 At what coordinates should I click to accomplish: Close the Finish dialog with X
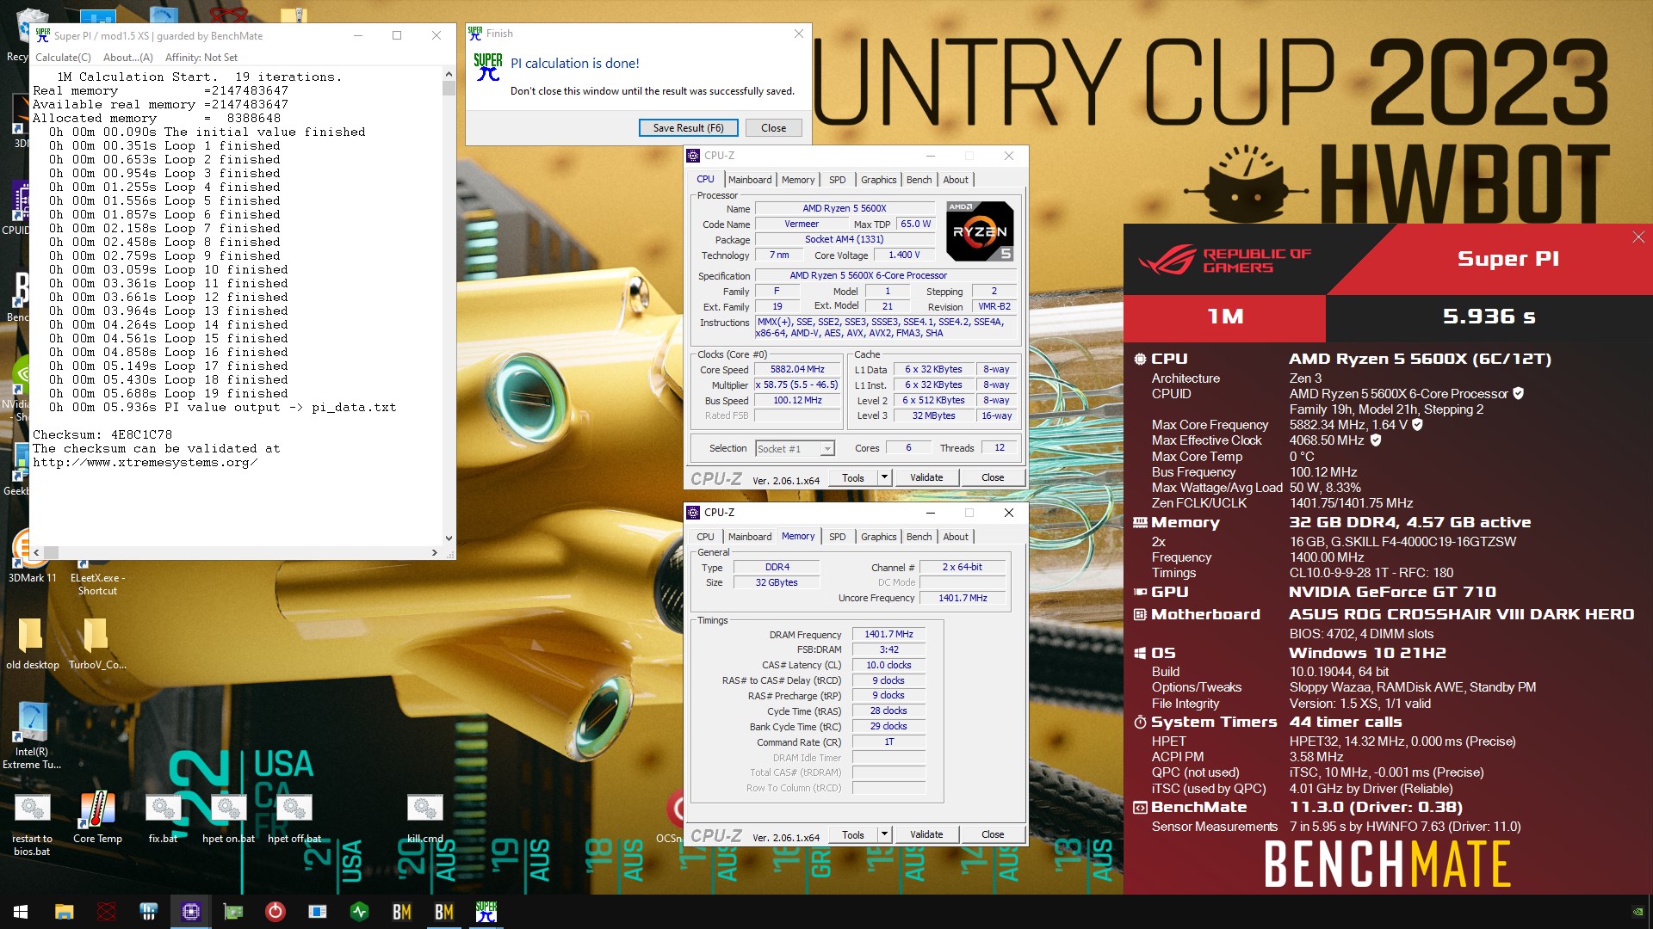pyautogui.click(x=798, y=34)
